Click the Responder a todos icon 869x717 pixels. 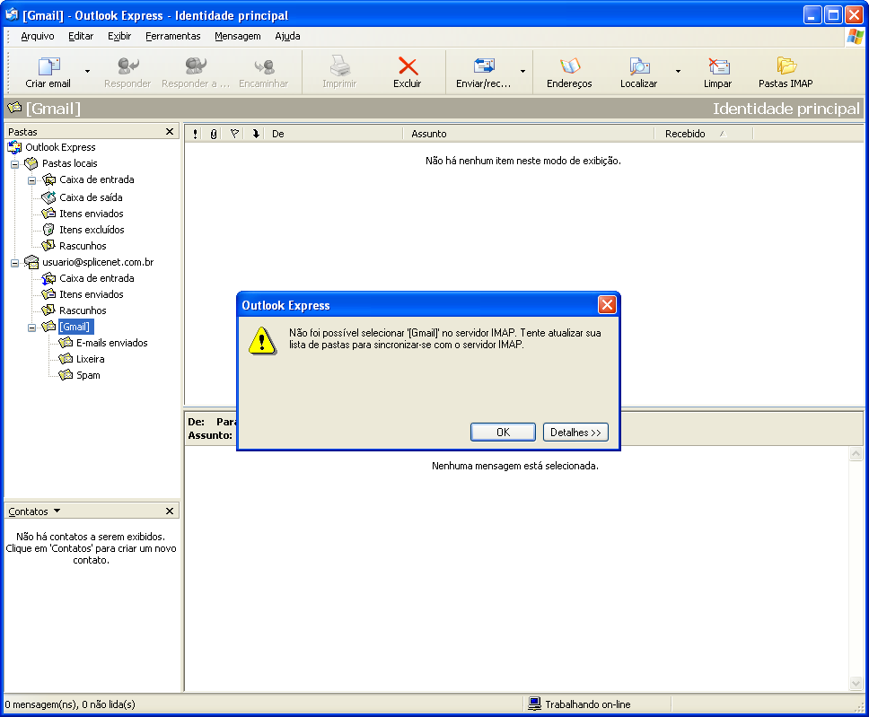coord(196,66)
